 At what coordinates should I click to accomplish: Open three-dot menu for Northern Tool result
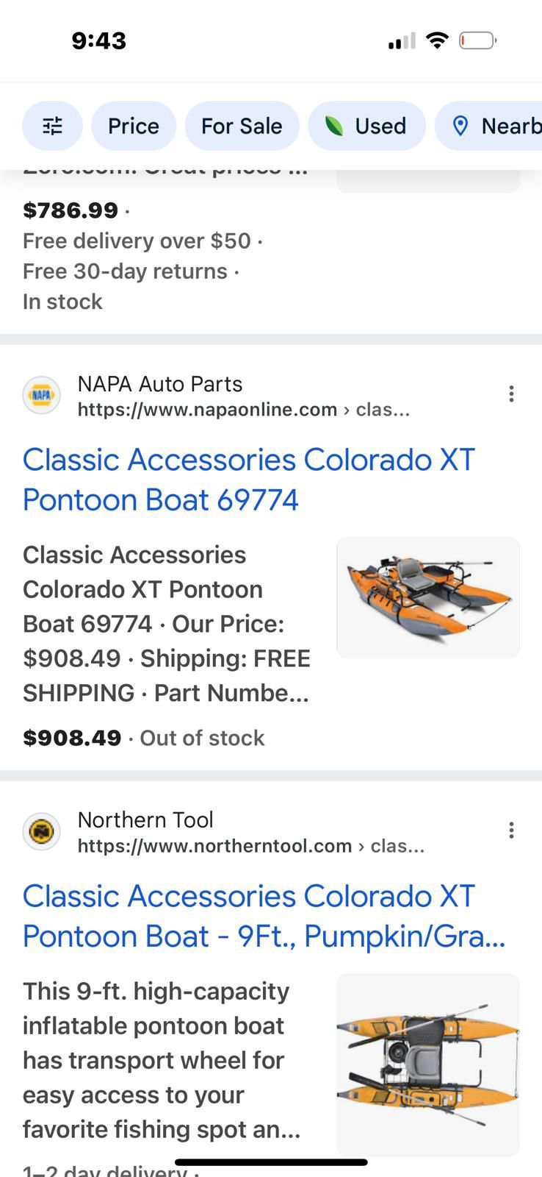coord(511,831)
